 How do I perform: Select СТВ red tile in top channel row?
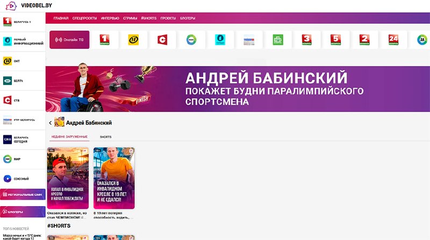click(x=162, y=40)
